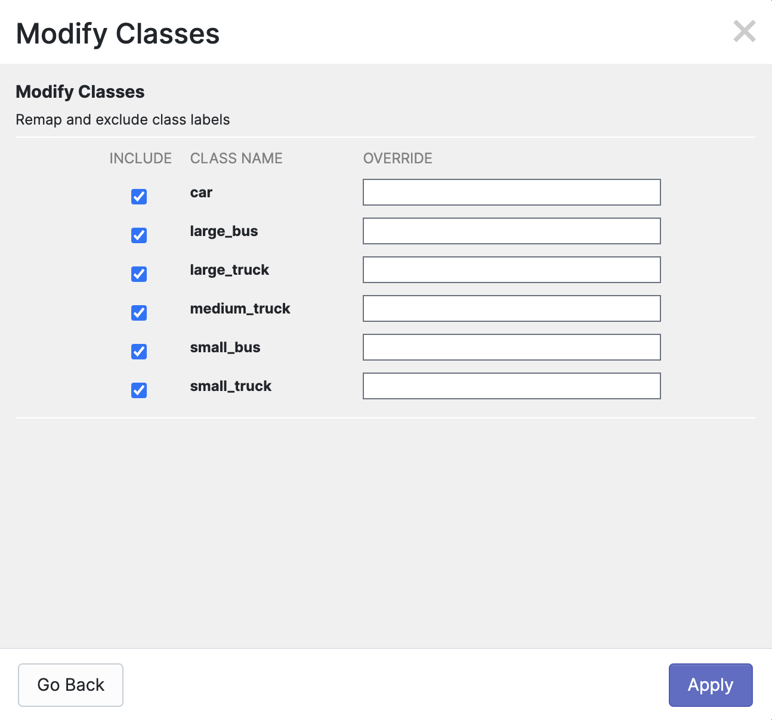Uncheck the large_bus include checkbox
The width and height of the screenshot is (772, 720).
[x=139, y=235]
